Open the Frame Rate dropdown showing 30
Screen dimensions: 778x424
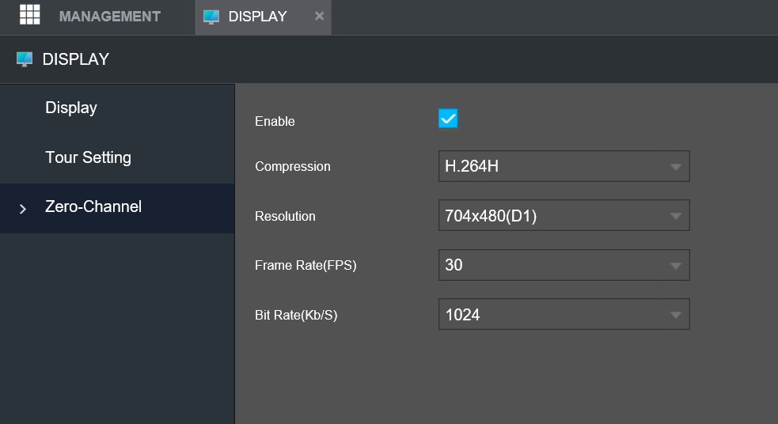coord(564,265)
